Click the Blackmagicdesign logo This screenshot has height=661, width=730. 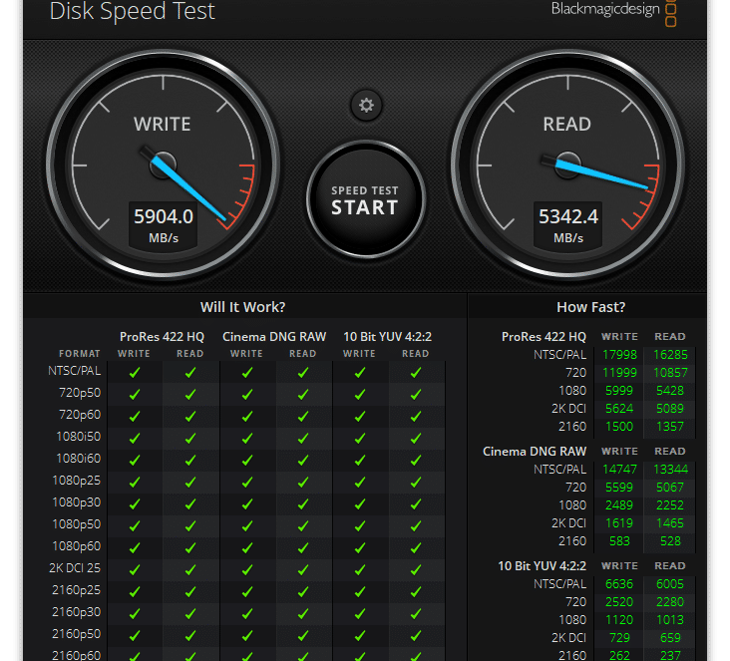coord(613,11)
